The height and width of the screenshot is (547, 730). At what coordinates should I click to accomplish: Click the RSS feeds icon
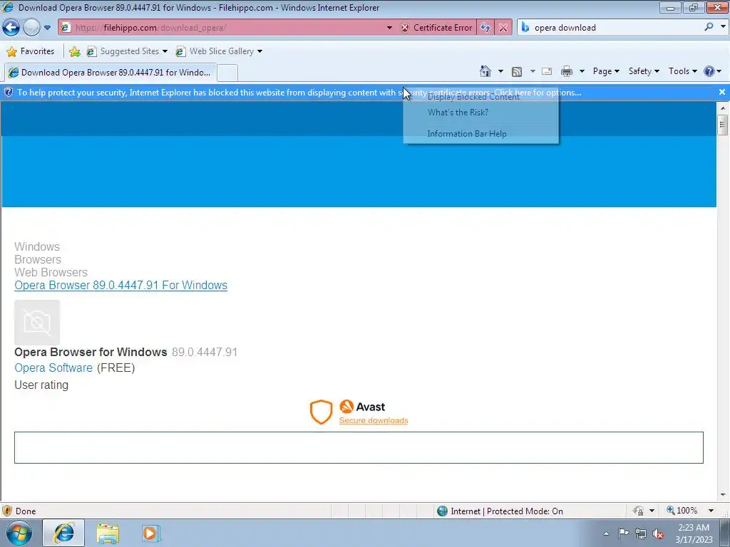point(517,72)
